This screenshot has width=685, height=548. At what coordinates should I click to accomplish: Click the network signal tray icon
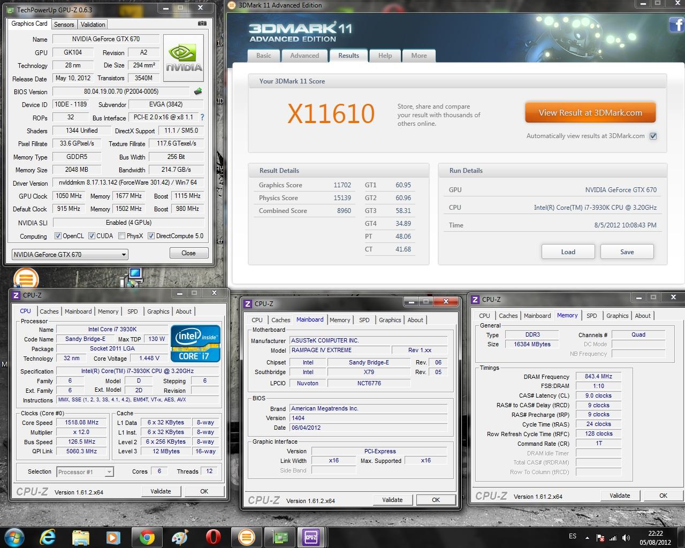pos(613,538)
